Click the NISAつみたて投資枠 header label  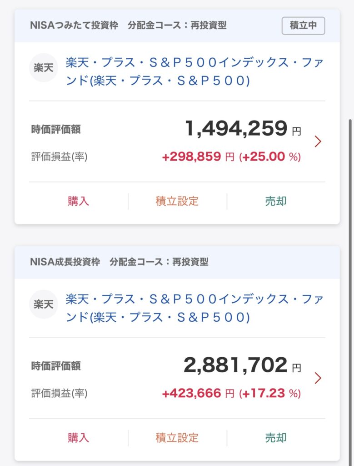coord(74,25)
